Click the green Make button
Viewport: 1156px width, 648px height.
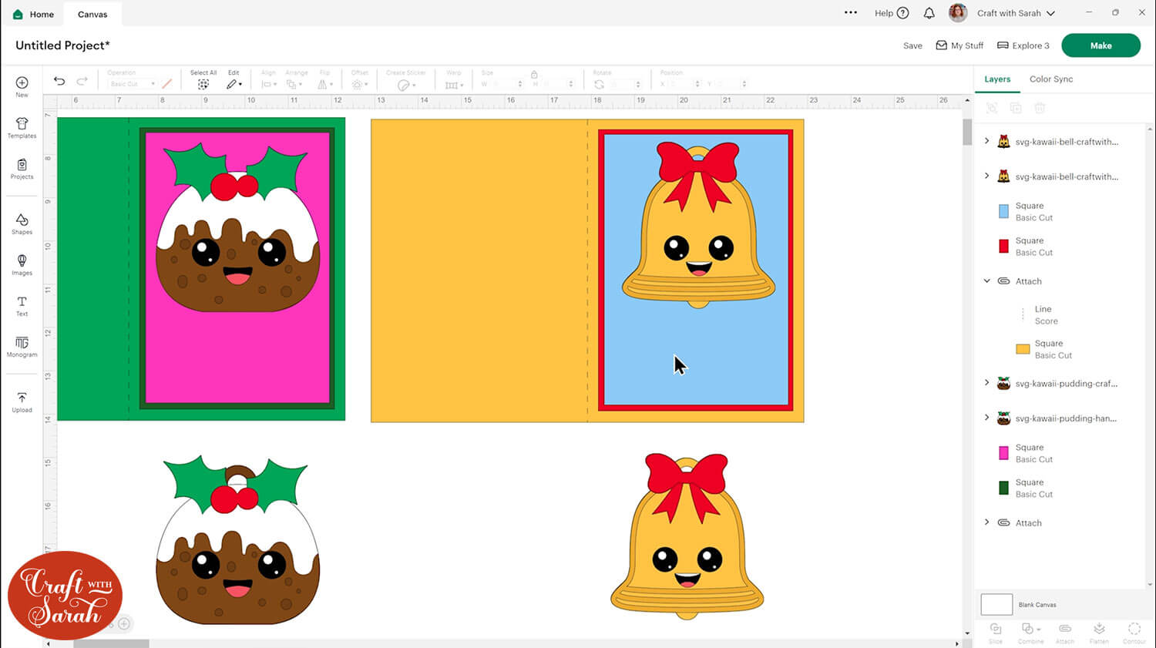[x=1100, y=45]
